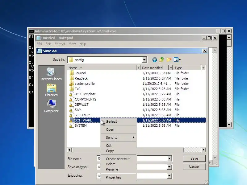
Task: Click cmd window scroll up arrow
Action: (229, 37)
